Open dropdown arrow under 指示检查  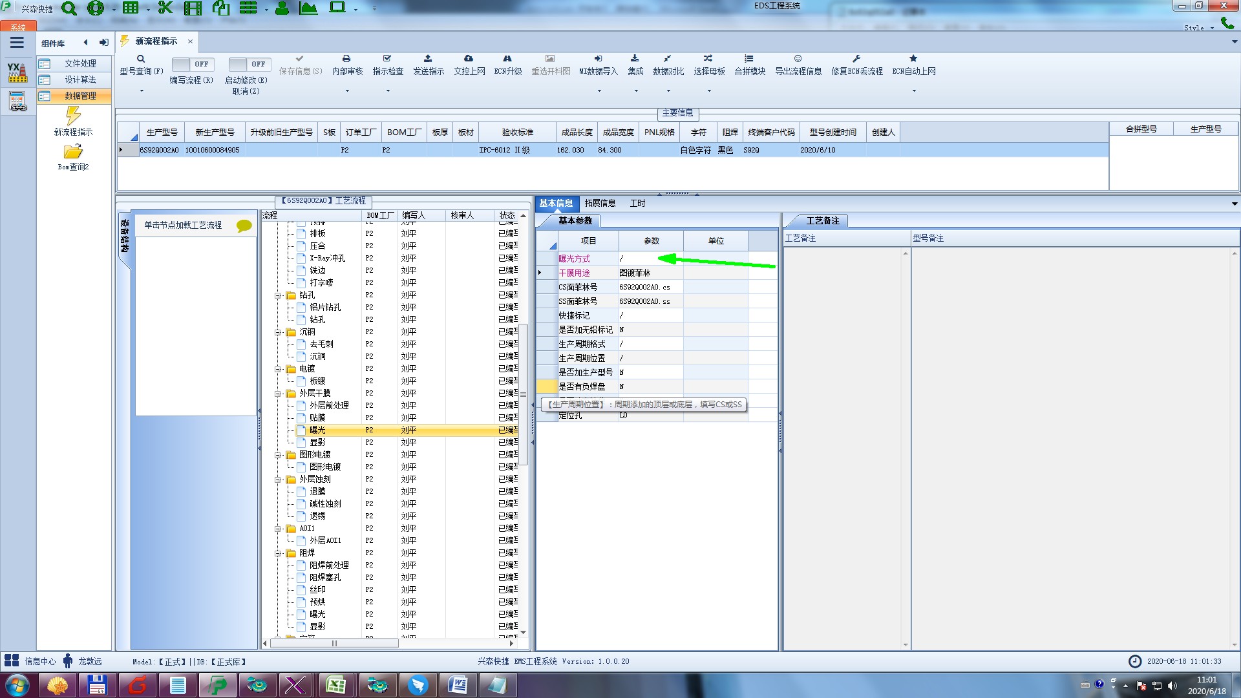coord(388,91)
